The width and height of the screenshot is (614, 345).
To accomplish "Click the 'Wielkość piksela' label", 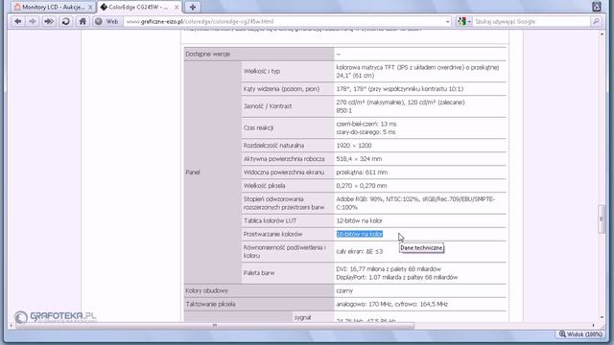I will pyautogui.click(x=264, y=186).
